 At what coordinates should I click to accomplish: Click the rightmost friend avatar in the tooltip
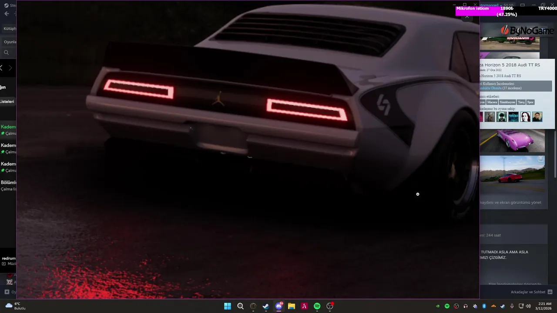pos(537,117)
